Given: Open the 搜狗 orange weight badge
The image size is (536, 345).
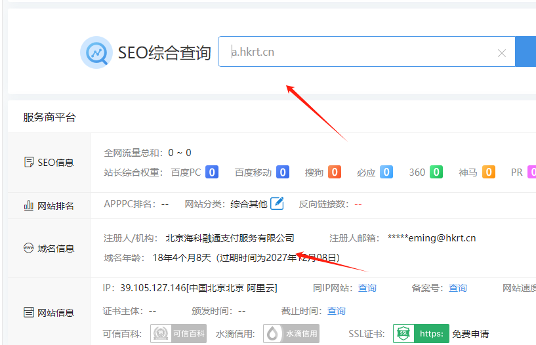Looking at the screenshot, I should 335,172.
